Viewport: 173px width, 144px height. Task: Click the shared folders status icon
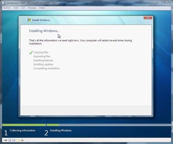click(18, 140)
